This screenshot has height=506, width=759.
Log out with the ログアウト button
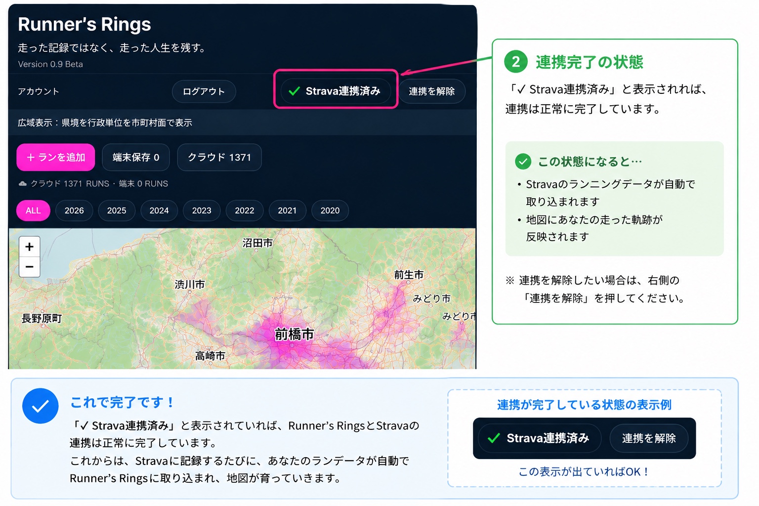click(204, 91)
